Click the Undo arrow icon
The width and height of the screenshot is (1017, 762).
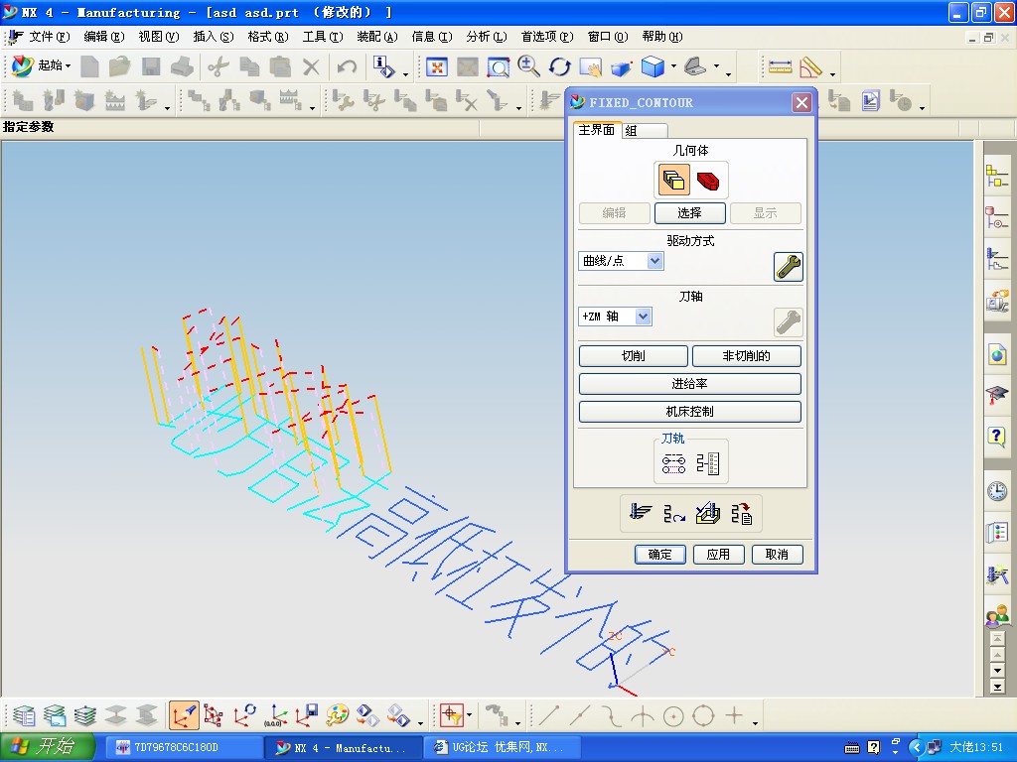[x=347, y=66]
